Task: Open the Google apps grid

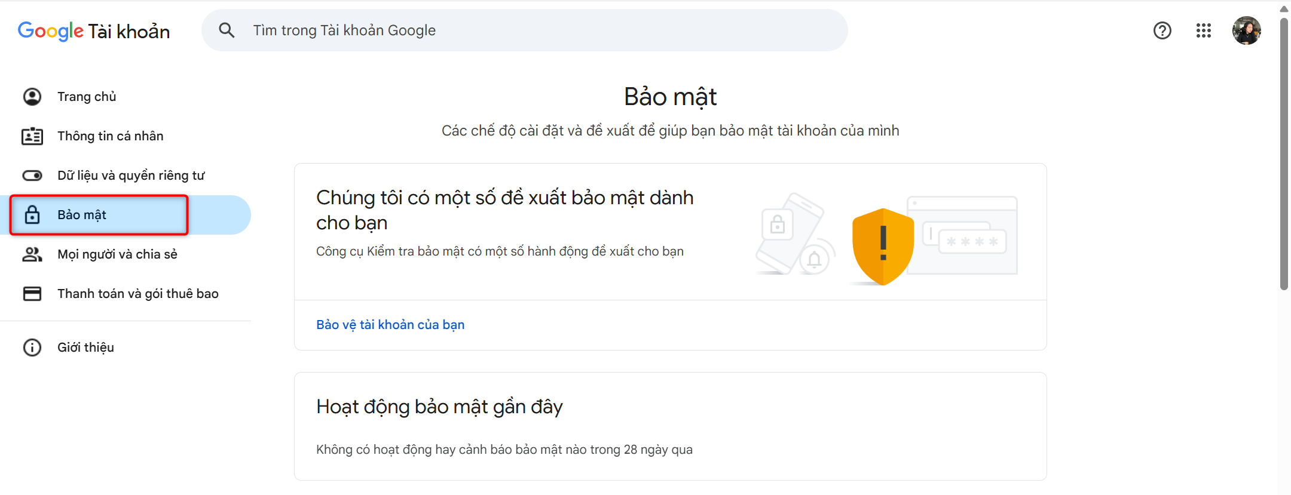Action: 1203,30
